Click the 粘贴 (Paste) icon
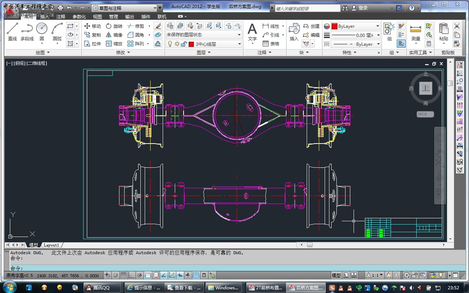The width and height of the screenshot is (469, 293). tap(444, 32)
